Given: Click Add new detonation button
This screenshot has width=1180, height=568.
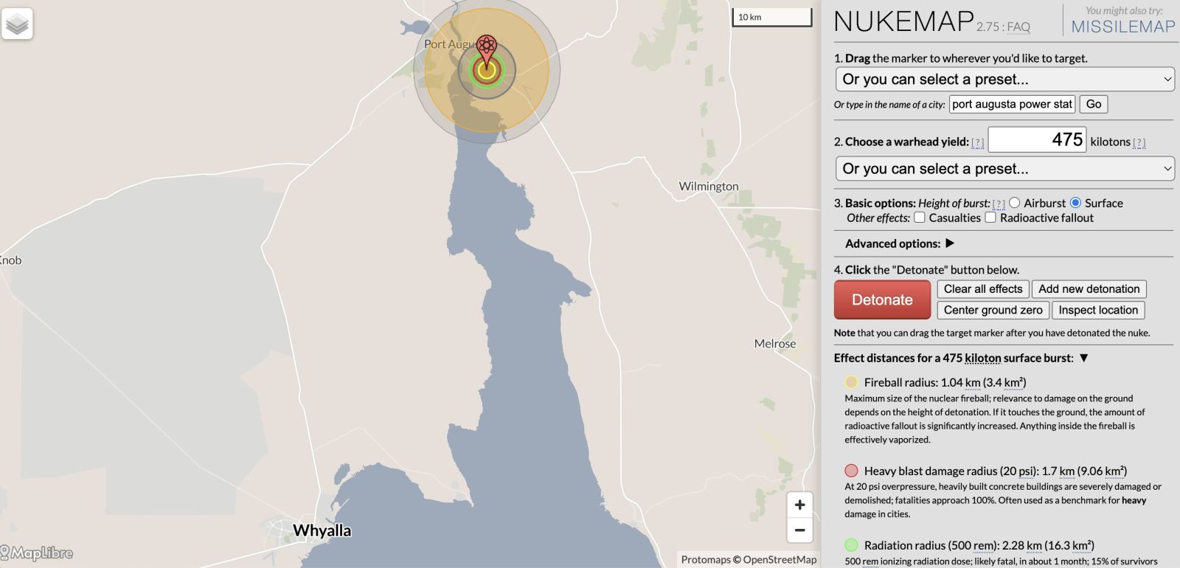Looking at the screenshot, I should pyautogui.click(x=1089, y=289).
